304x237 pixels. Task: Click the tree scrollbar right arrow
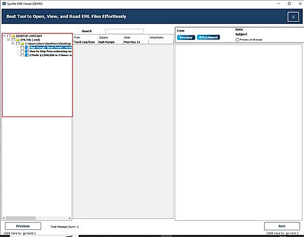70,218
